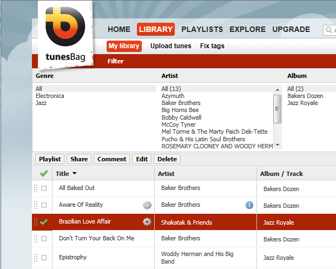
Task: Click the Delete button
Action: pos(167,159)
